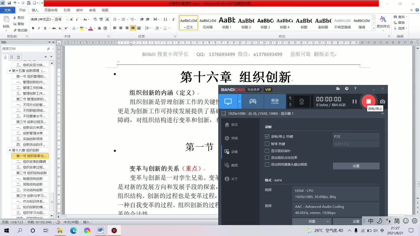
Task: Apply strikethrough formatting in Word
Action: point(53,28)
